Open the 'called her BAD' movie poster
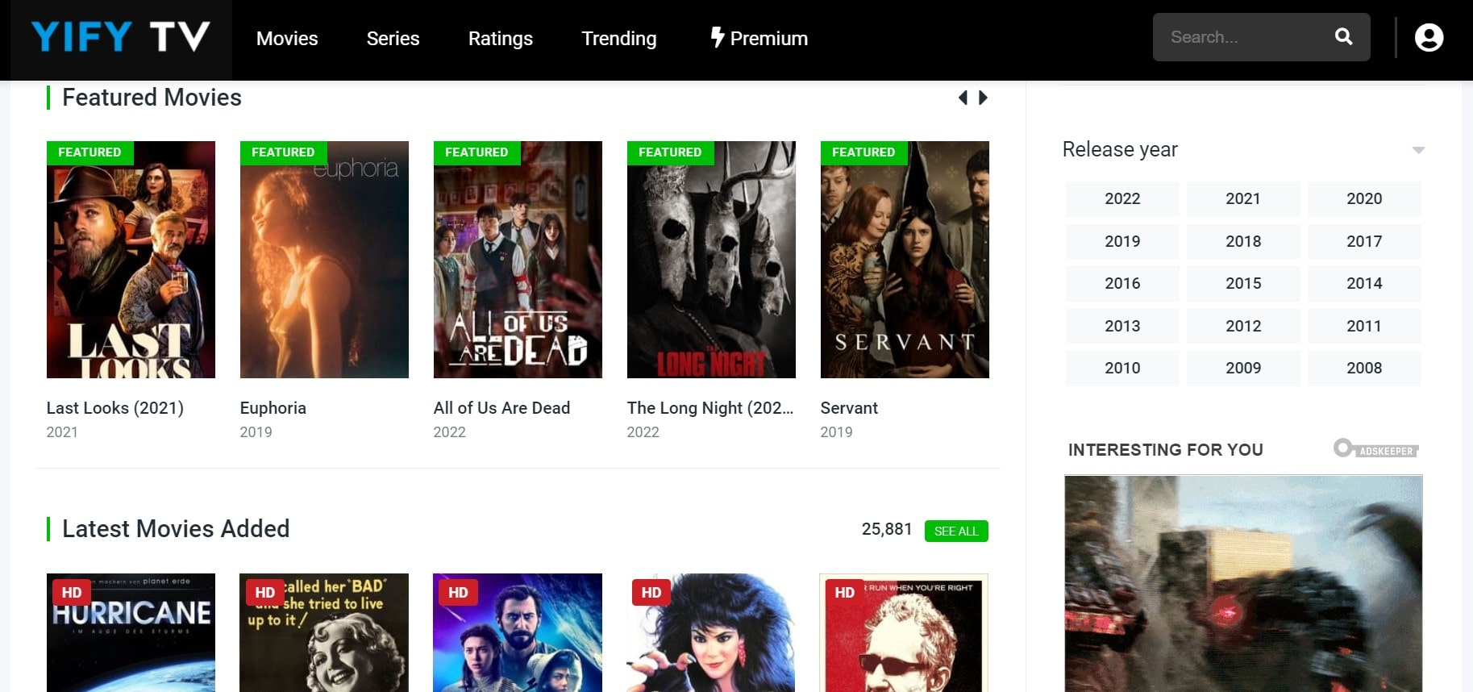The image size is (1473, 692). click(324, 632)
